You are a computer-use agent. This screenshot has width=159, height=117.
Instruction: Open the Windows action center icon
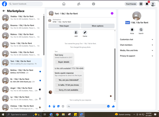[155, 114]
